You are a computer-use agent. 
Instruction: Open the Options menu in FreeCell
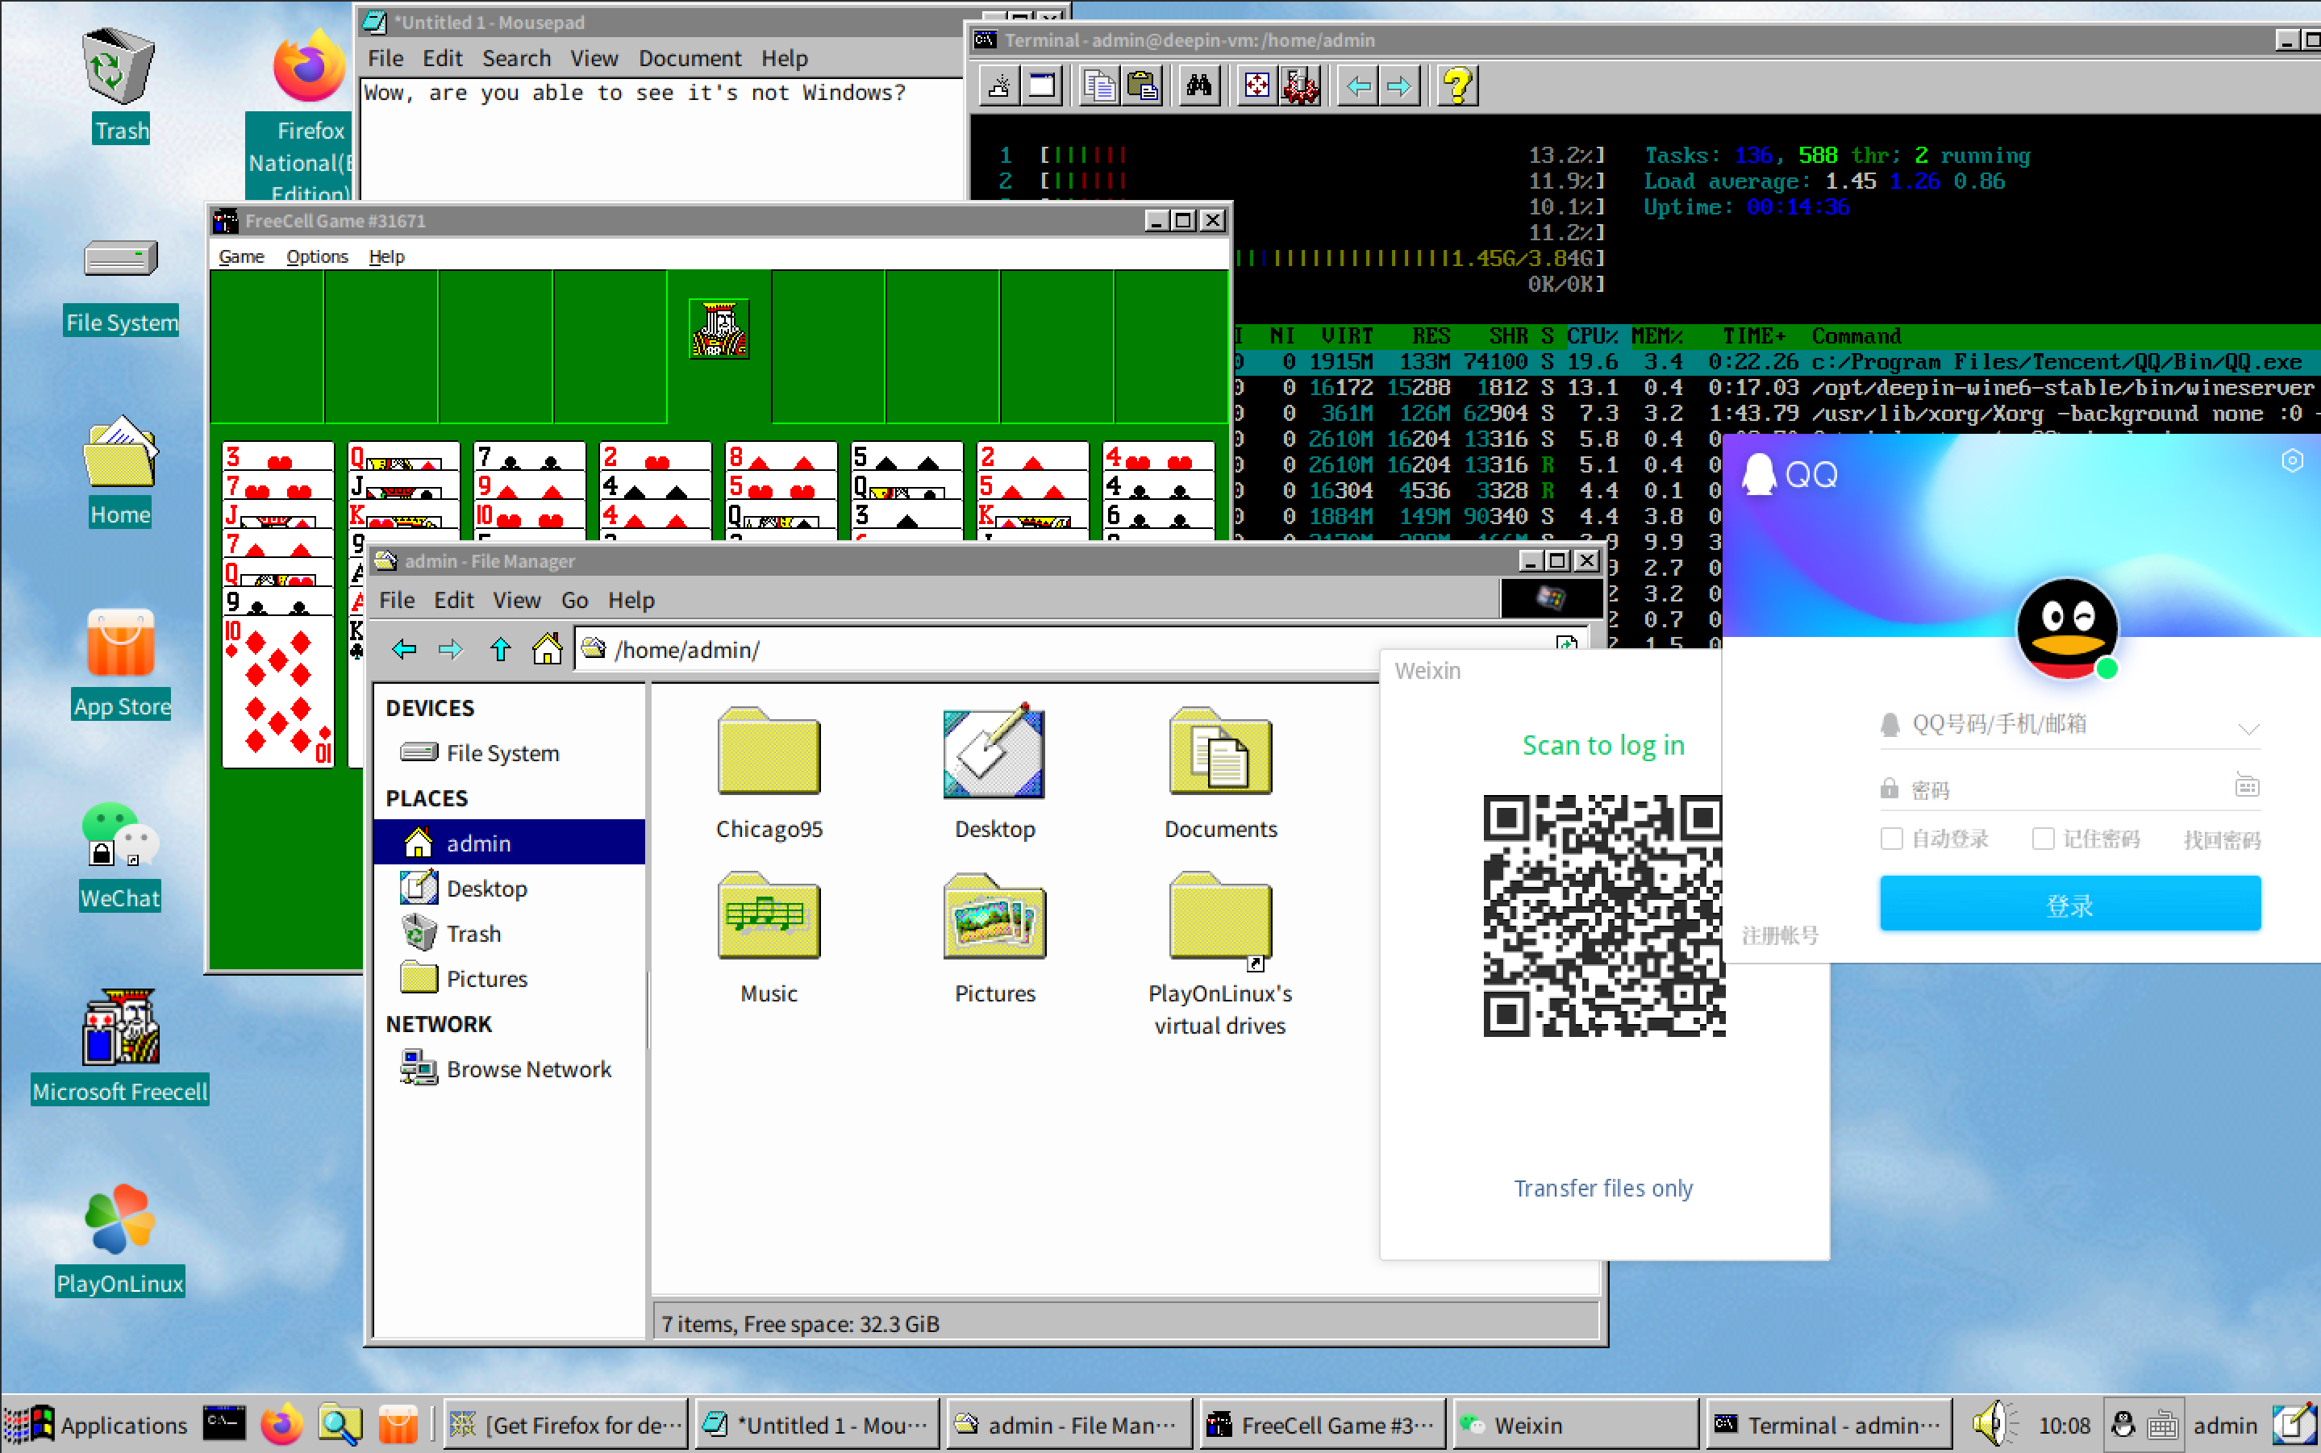pos(317,256)
